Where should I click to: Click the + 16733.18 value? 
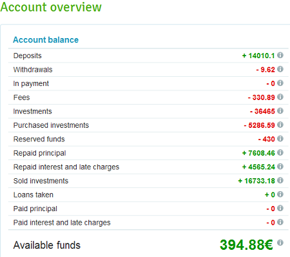pyautogui.click(x=256, y=181)
